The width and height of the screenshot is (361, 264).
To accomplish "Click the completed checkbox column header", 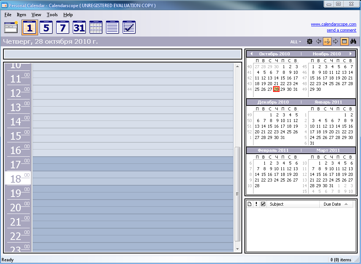I will click(263, 204).
